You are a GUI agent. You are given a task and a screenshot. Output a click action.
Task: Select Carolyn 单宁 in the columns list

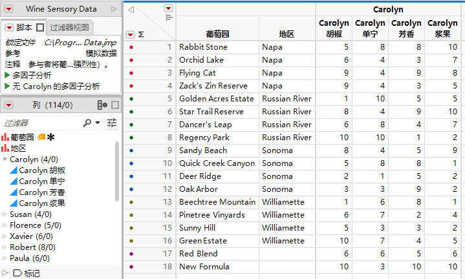[x=42, y=181]
